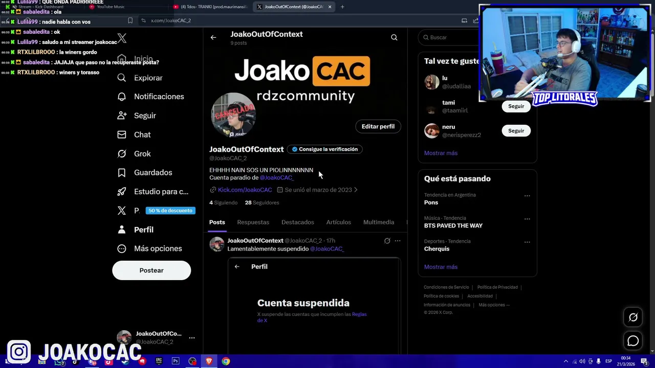This screenshot has width=655, height=368.
Task: Open the Seguir sidebar item
Action: tap(137, 116)
